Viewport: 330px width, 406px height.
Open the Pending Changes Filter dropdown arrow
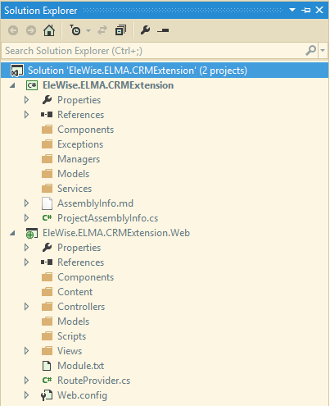(88, 30)
